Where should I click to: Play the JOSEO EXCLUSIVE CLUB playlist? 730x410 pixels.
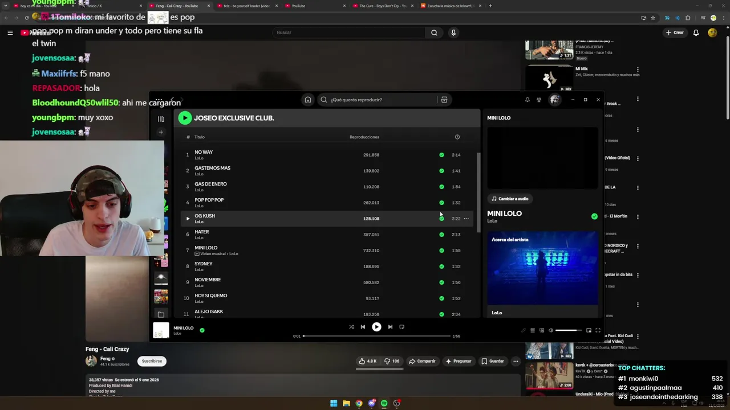tap(185, 118)
